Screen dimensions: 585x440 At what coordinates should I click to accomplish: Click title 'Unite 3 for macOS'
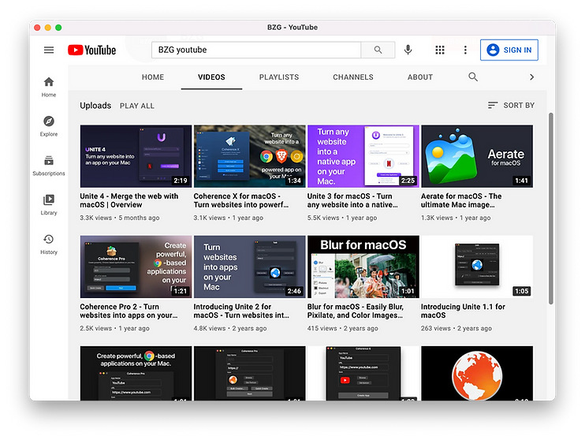coord(352,200)
